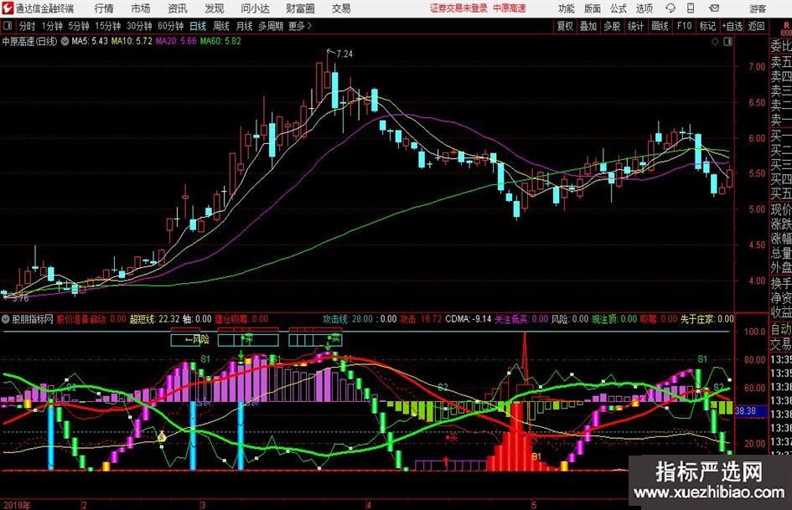
Task: Switch to 30分钟 period
Action: coord(139,26)
